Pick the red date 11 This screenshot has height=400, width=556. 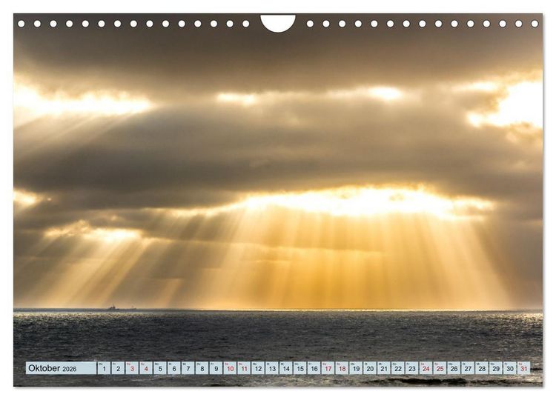(x=244, y=368)
